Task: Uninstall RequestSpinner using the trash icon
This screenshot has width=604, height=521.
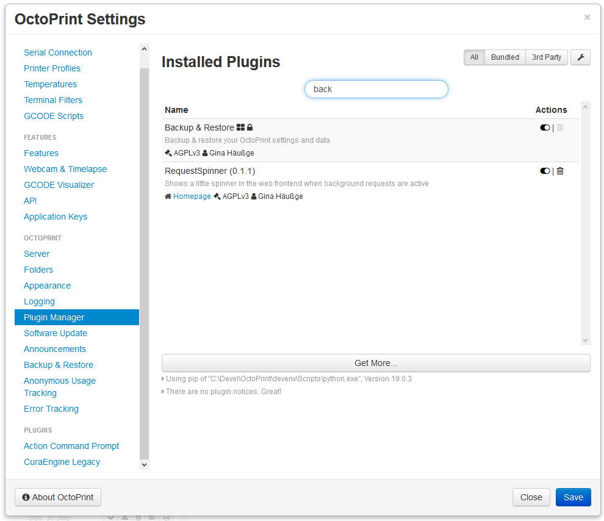Action: [x=560, y=171]
